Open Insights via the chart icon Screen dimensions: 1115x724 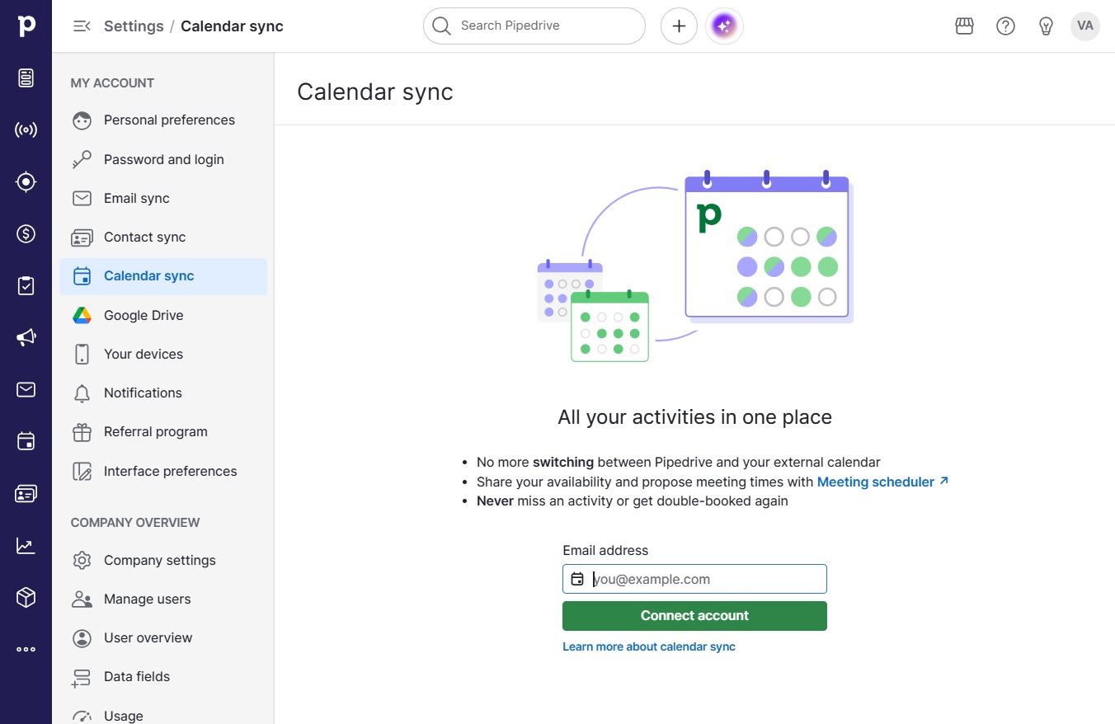coord(26,545)
